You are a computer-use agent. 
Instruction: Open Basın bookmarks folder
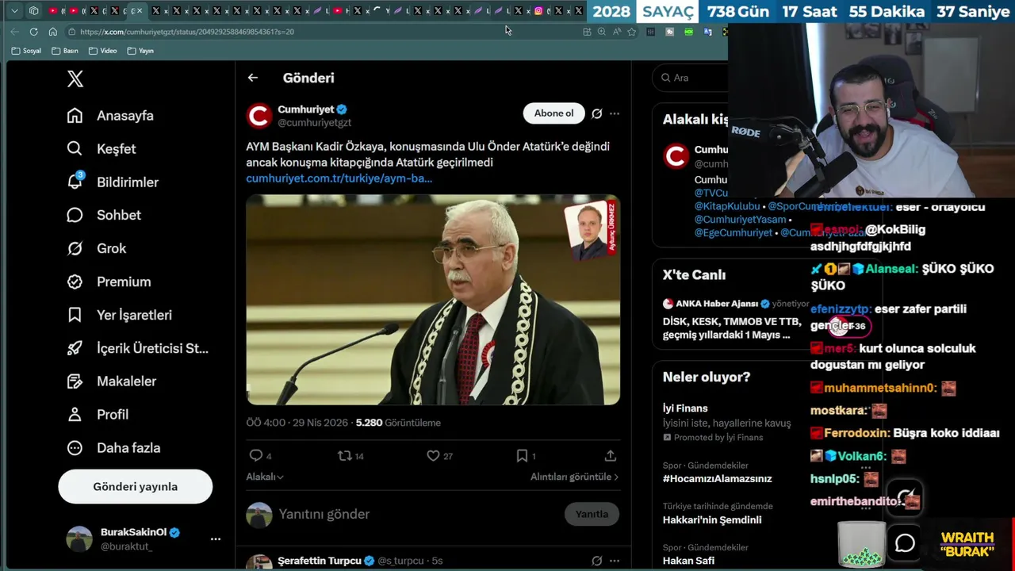(65, 51)
